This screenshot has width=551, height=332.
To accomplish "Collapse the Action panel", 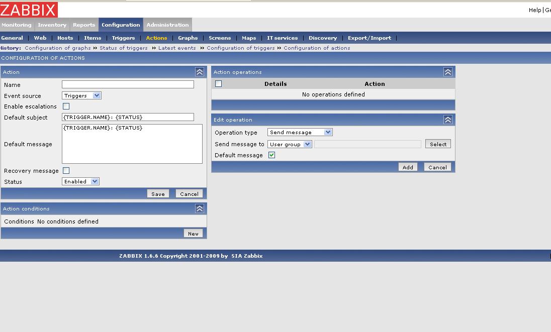I will (x=200, y=72).
